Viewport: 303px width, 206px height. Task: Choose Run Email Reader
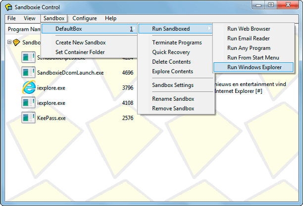249,39
